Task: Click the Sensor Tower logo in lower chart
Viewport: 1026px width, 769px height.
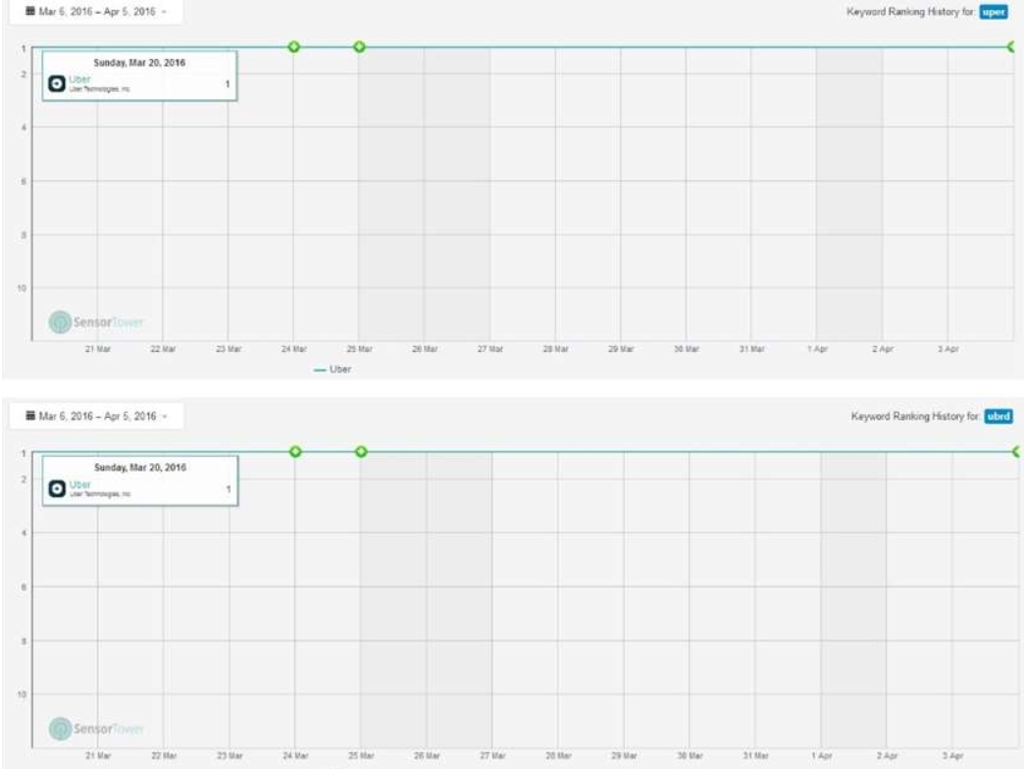Action: point(96,729)
